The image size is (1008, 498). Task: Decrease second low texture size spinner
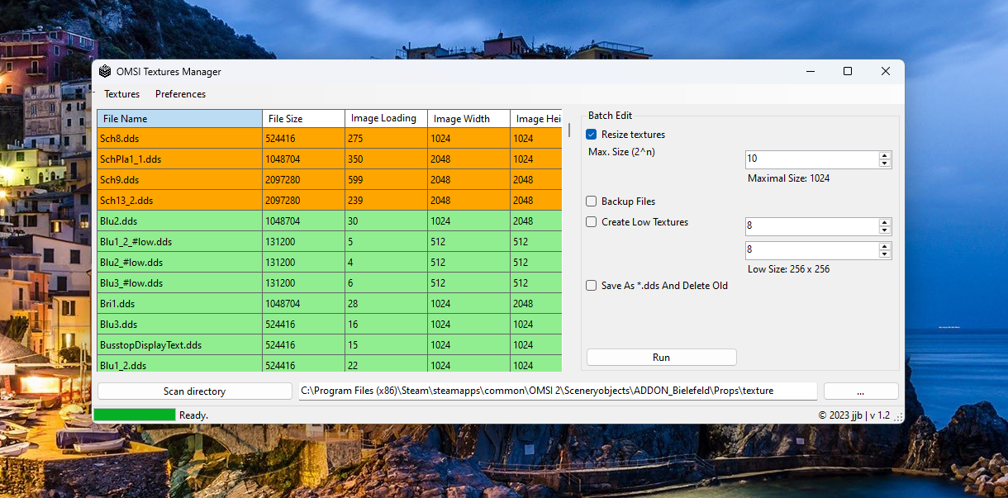885,254
